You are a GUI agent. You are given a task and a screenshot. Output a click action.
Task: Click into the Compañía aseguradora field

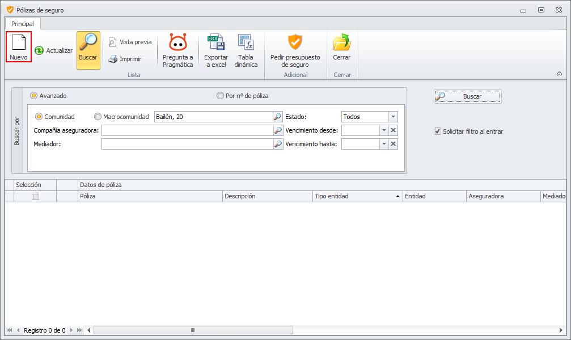coord(188,130)
